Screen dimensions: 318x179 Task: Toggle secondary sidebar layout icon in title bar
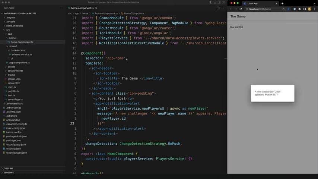point(219,2)
